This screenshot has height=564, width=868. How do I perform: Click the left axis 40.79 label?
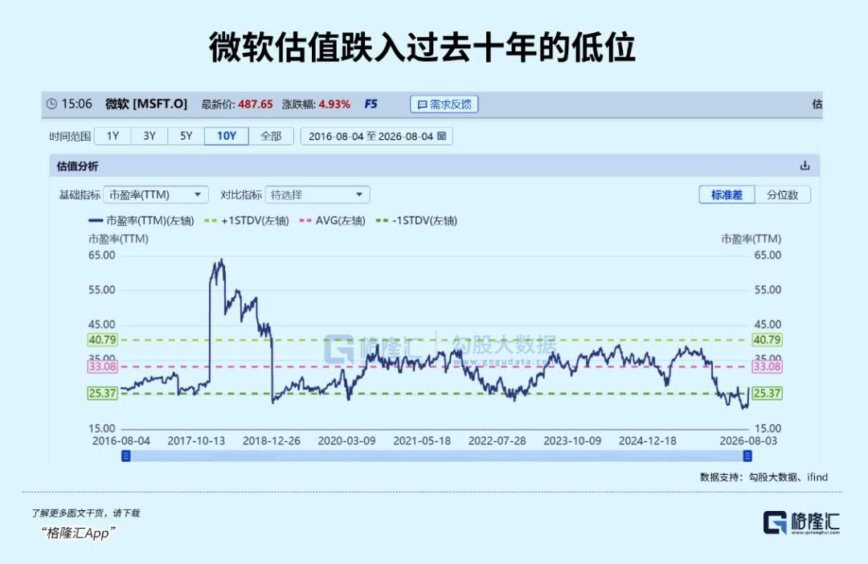(x=103, y=340)
